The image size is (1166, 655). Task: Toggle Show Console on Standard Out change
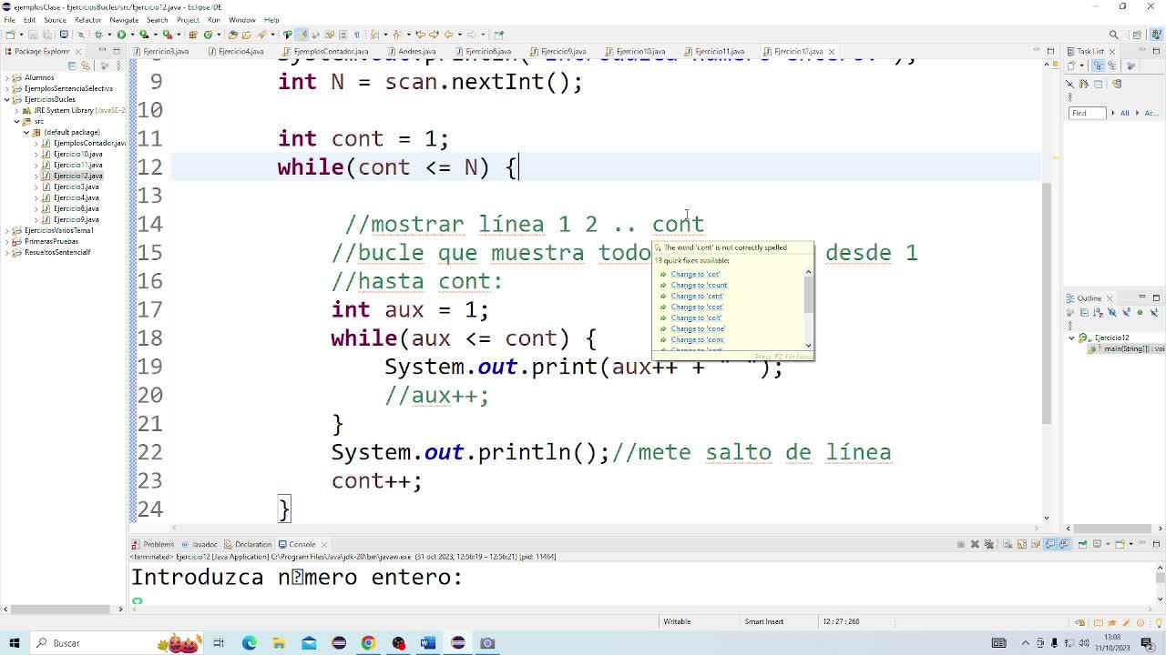1050,544
